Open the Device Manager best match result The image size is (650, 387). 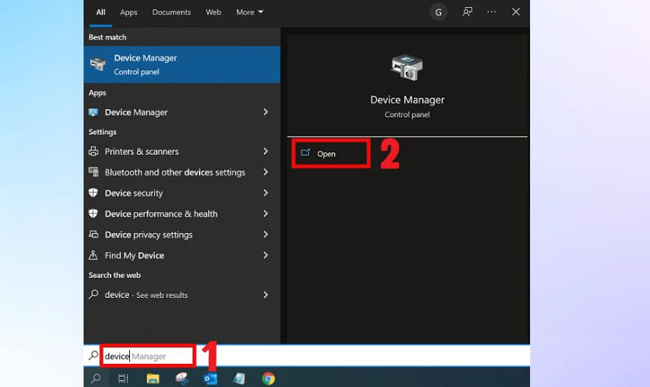[x=182, y=64]
